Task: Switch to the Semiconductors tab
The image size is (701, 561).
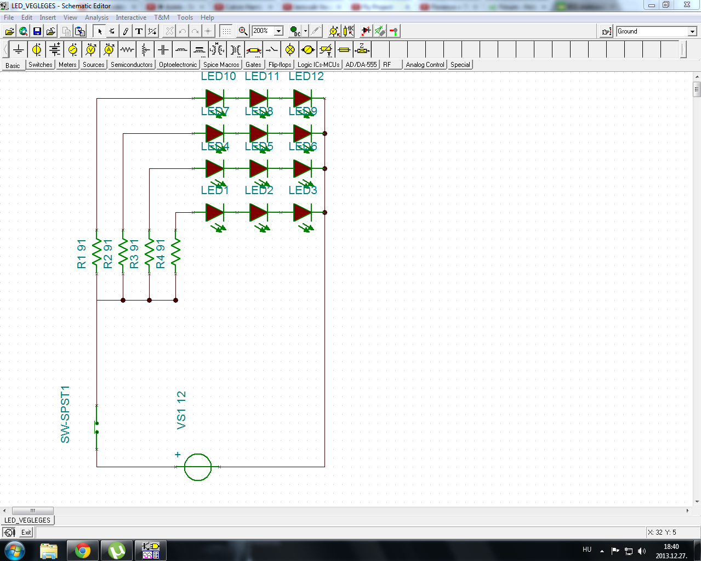Action: [x=132, y=65]
